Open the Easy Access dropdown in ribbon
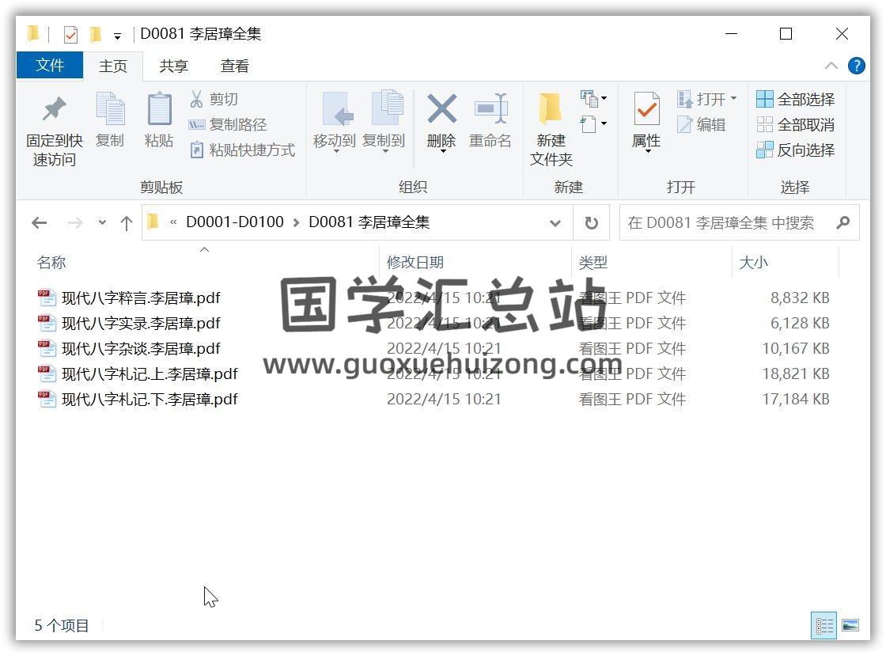Viewport: 886px width, 656px height. coord(593,123)
